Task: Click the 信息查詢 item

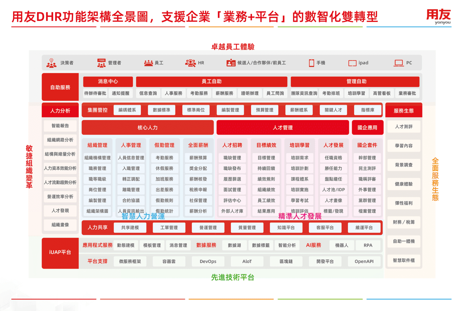Action: (148, 93)
